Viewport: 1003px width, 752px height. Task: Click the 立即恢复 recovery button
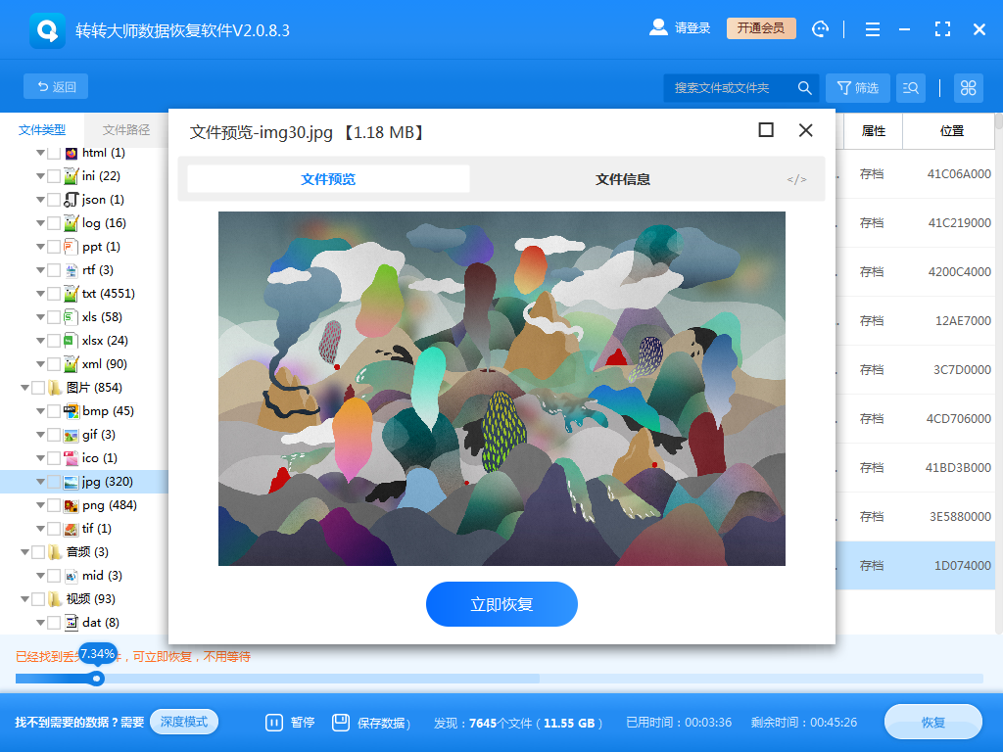click(501, 604)
